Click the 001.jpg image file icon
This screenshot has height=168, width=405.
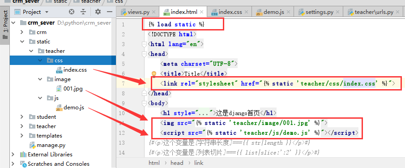pyautogui.click(x=59, y=89)
